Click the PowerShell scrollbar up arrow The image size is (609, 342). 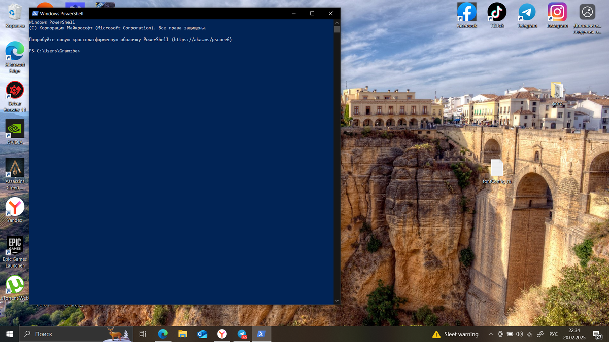(337, 22)
